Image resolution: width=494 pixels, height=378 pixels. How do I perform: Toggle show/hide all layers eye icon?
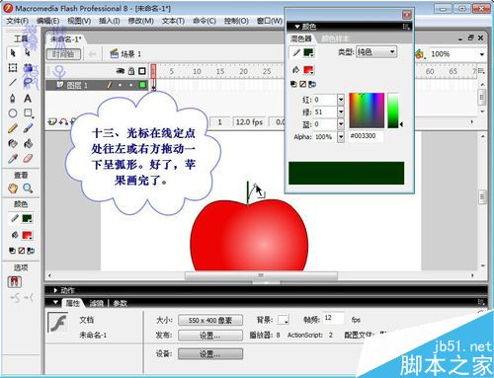(121, 71)
